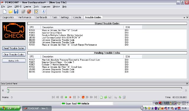Click the fast forward playback button

click(x=91, y=97)
